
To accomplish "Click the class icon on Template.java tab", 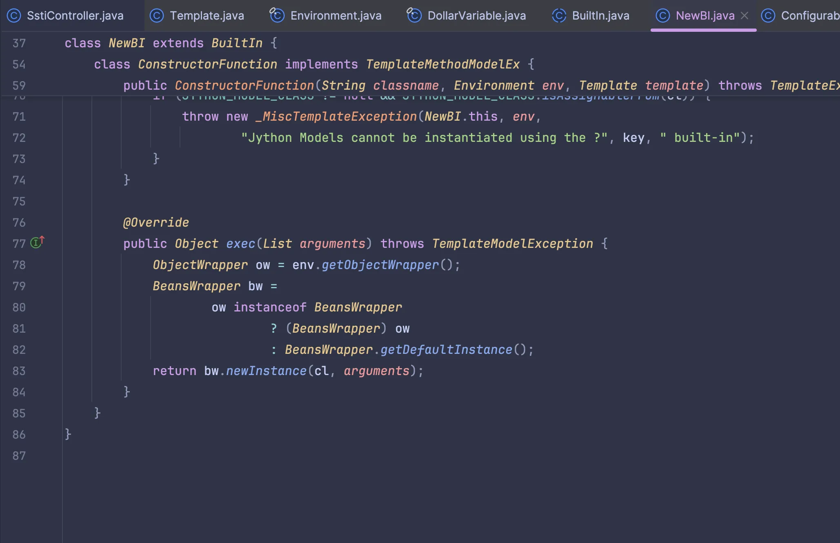I will (x=157, y=15).
